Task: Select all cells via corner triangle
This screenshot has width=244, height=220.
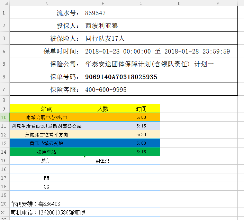Action: pos(6,3)
